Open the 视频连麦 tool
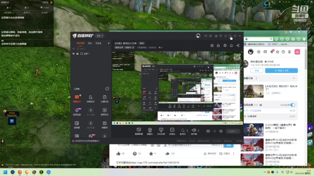 coord(77,111)
